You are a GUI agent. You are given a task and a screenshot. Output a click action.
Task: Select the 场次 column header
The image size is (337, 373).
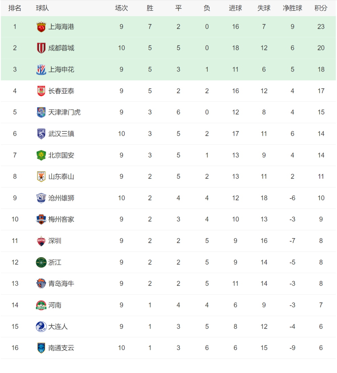121,8
